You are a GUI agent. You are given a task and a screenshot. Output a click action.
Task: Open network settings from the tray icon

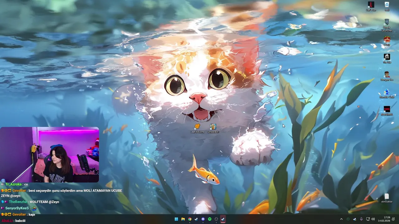(x=368, y=219)
